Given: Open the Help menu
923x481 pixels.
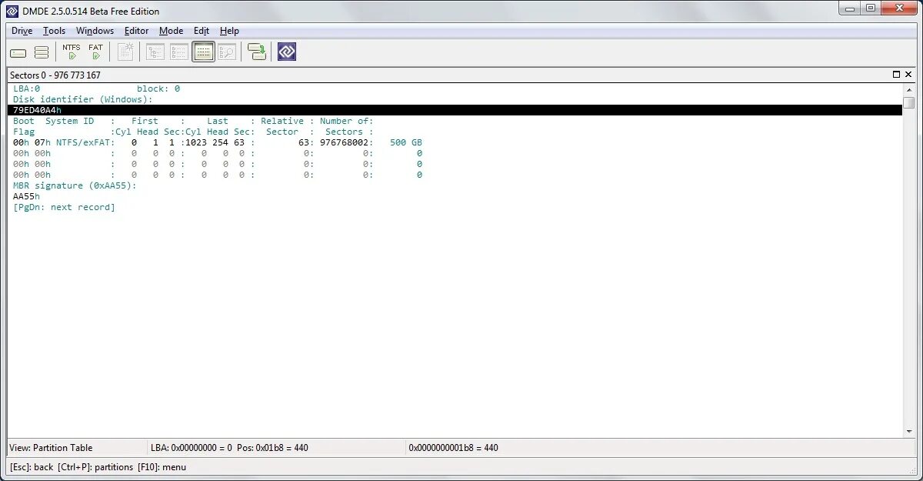Looking at the screenshot, I should pyautogui.click(x=229, y=31).
